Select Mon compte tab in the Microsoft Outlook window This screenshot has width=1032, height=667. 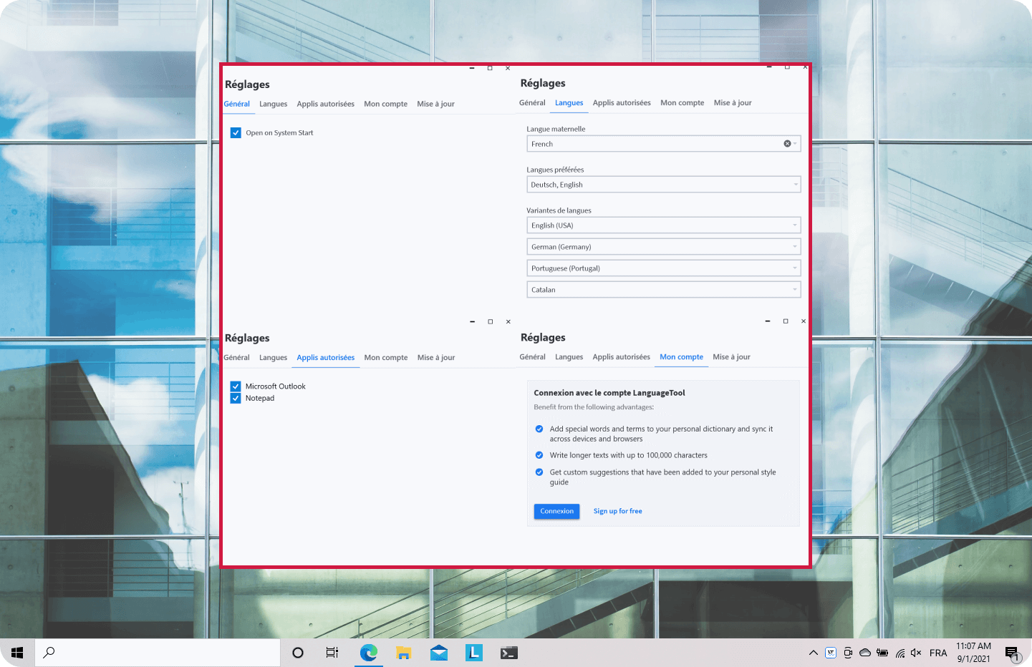386,358
